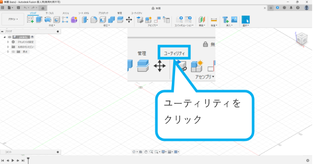Switch to the Plastic tab
The image size is (314, 164).
pos(103,13)
